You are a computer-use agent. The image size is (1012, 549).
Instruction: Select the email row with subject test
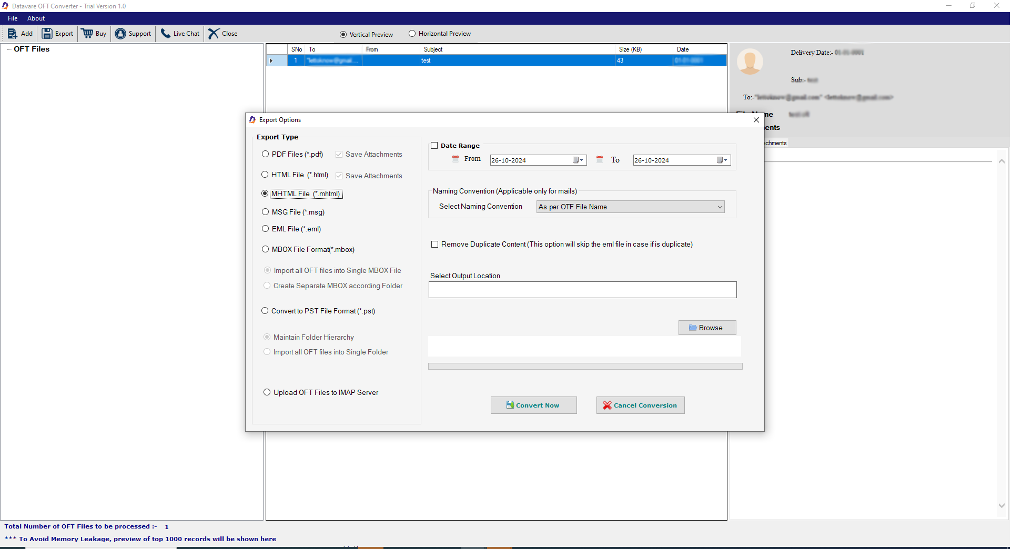pos(497,60)
